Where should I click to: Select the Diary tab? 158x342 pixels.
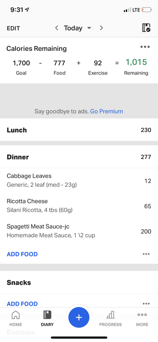click(x=47, y=318)
